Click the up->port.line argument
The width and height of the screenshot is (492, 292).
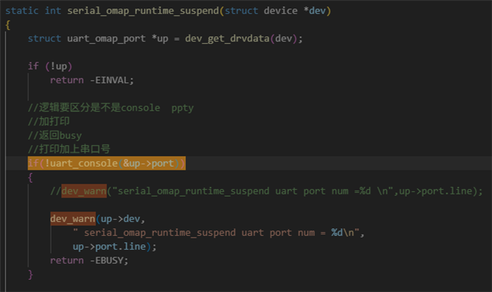(x=109, y=247)
